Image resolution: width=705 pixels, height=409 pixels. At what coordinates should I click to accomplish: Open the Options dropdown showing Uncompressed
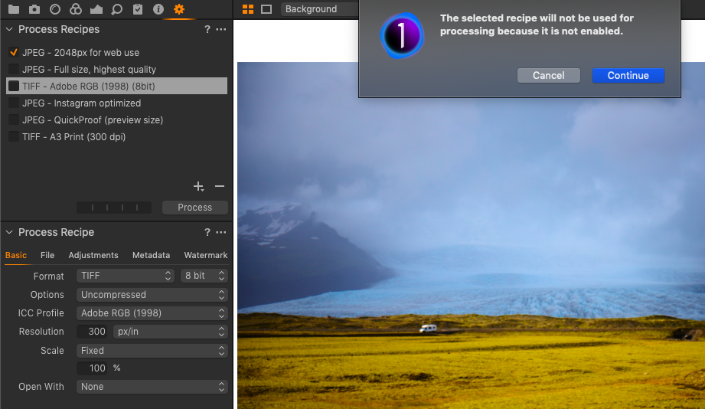pyautogui.click(x=152, y=295)
